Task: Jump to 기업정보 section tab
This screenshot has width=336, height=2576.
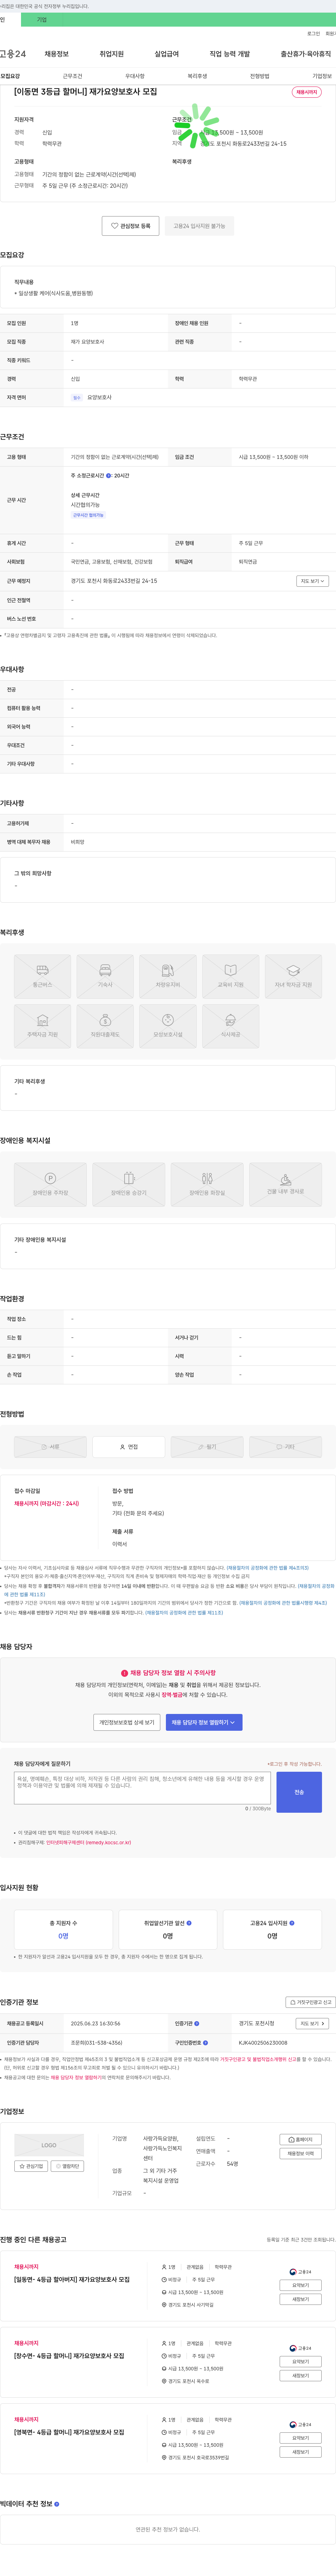Action: [x=322, y=76]
